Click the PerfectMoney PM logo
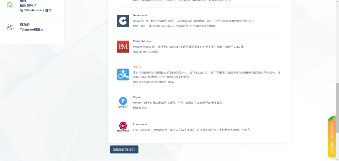Viewport: 339px width, 161px height. pos(123,46)
